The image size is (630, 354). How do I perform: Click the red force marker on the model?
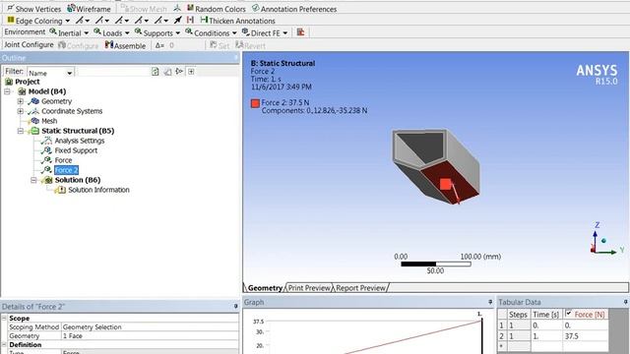(445, 184)
